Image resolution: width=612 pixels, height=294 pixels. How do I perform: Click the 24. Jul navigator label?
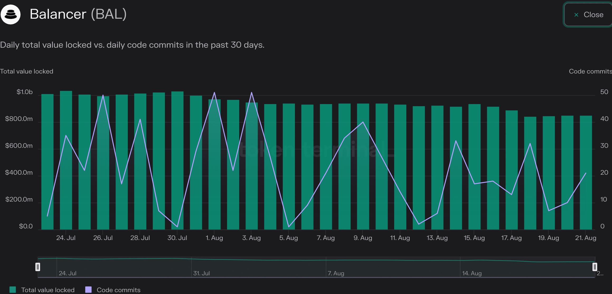pyautogui.click(x=68, y=273)
